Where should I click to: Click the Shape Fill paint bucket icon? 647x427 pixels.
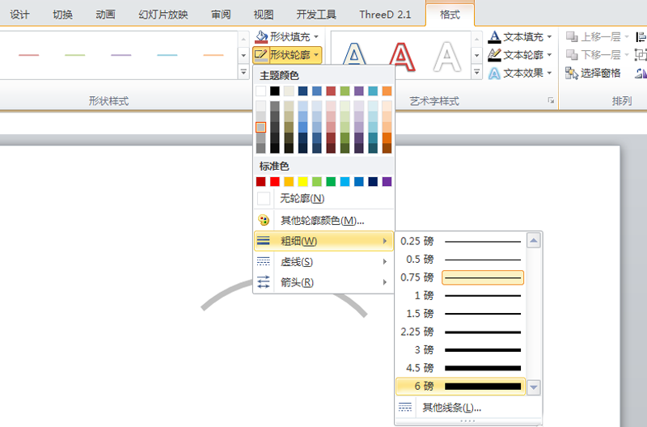[x=261, y=36]
